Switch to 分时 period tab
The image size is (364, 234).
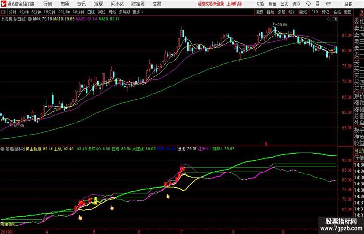[x=13, y=12]
